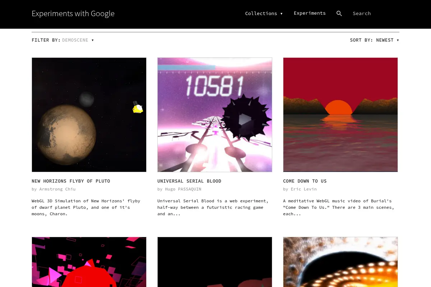Open the pink and red shapes thumbnail
The image size is (431, 287).
(89, 262)
